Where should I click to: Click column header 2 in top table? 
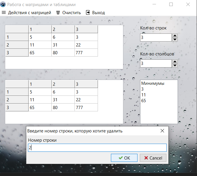[x=63, y=29]
